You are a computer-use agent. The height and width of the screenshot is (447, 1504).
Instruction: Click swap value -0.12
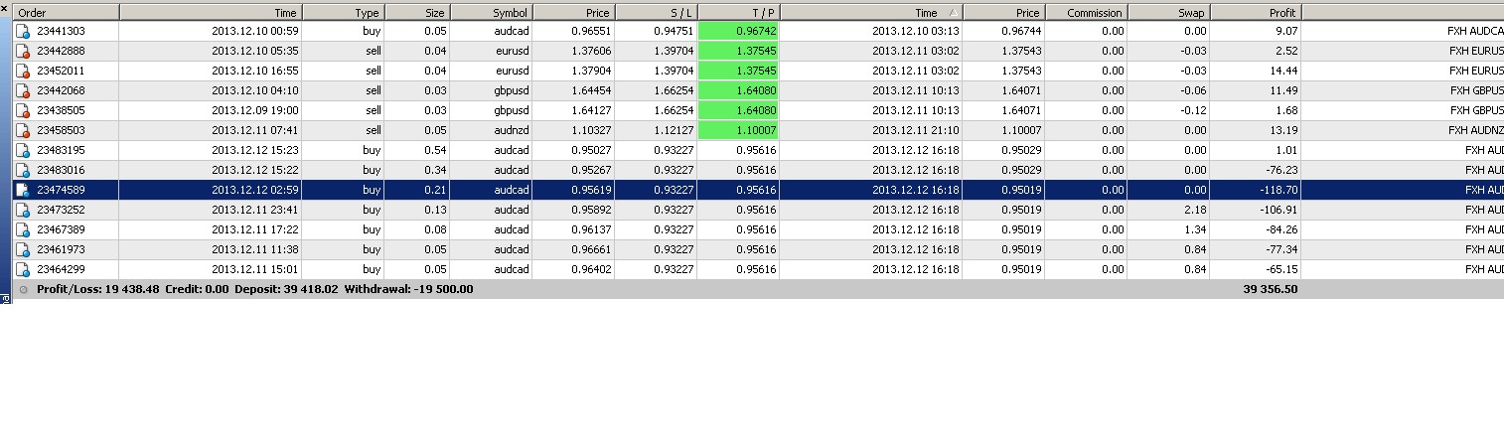point(1193,110)
